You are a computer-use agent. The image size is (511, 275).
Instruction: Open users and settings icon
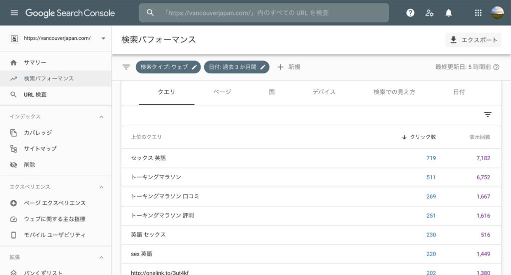429,13
